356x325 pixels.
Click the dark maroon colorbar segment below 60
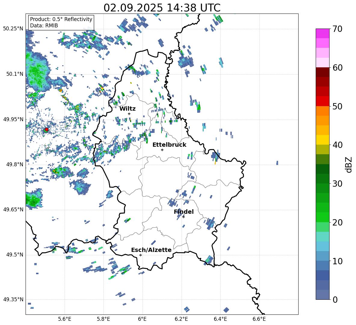coord(323,72)
